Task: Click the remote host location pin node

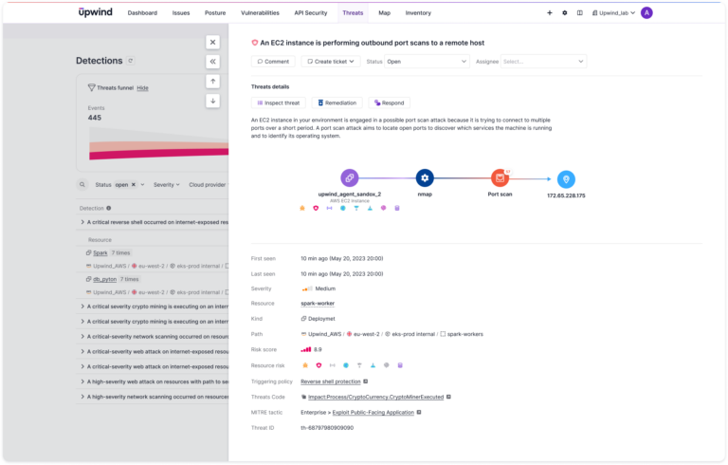Action: click(x=566, y=177)
